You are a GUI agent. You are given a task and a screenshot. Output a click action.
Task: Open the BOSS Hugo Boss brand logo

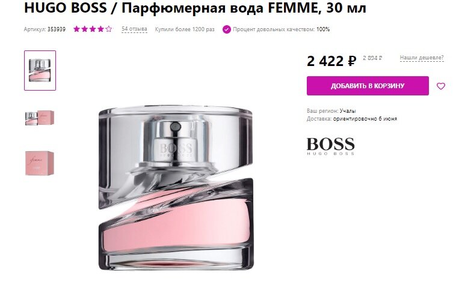[x=330, y=146]
